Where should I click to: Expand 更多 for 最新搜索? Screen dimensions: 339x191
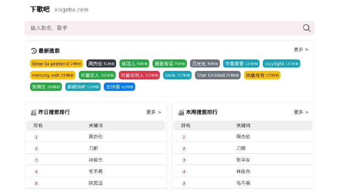pyautogui.click(x=301, y=50)
